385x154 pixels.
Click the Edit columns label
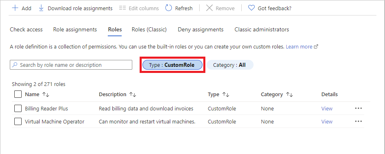tap(144, 8)
